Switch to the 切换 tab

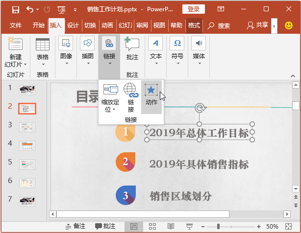(x=90, y=25)
